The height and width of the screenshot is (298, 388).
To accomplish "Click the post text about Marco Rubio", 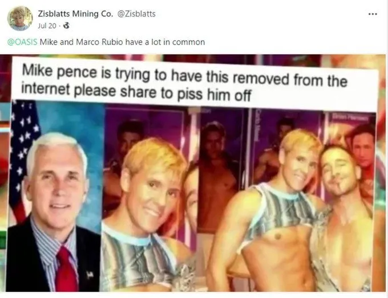I will tap(122, 42).
